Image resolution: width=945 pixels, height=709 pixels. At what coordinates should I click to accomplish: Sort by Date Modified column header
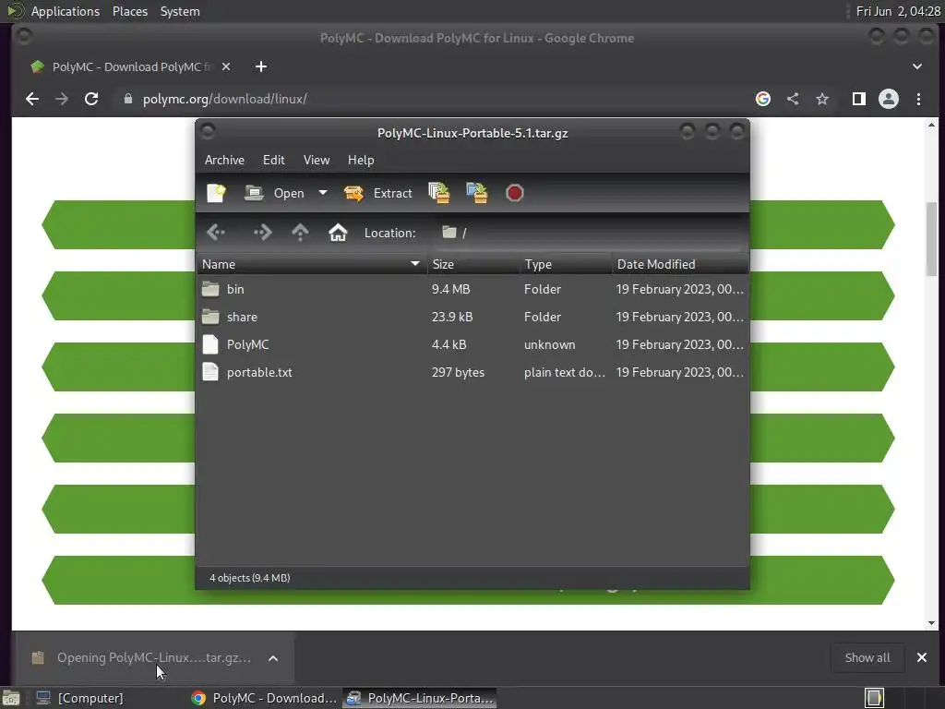coord(680,264)
